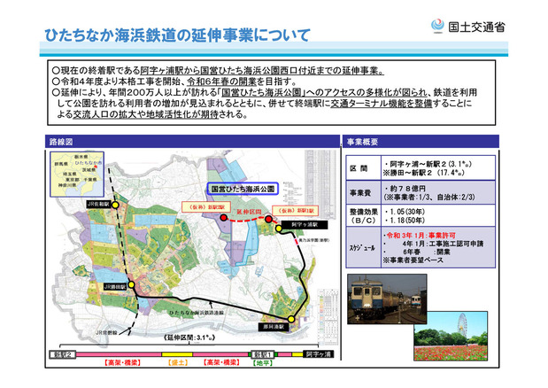Click the 【高架・橋梁】 label nearest 新駅2
The width and height of the screenshot is (548, 388).
pos(122,363)
